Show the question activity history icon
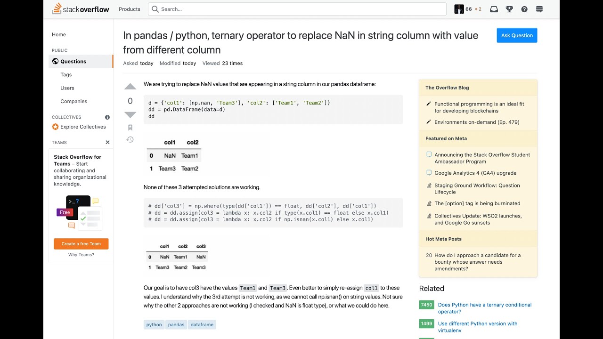The image size is (603, 339). pos(130,139)
